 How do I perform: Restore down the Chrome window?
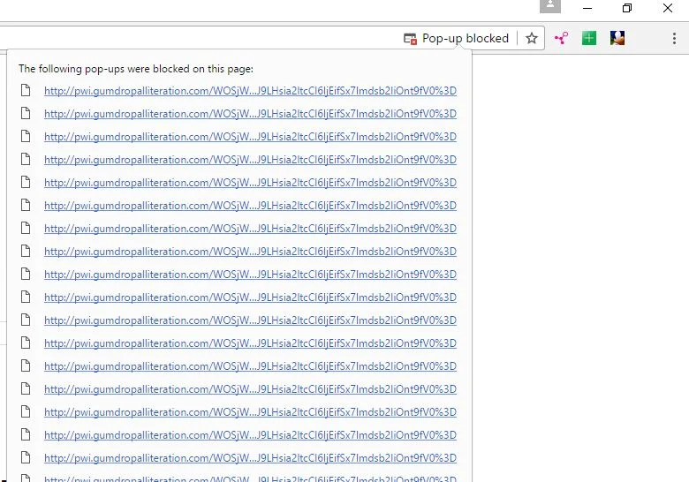(x=627, y=8)
